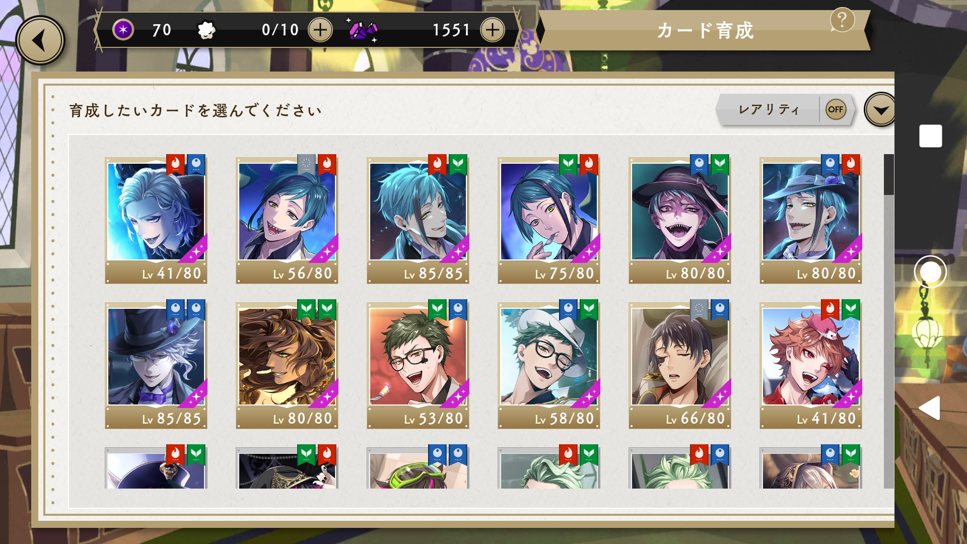Expand the sort dropdown arrow button
Screen dimensions: 967x544
pos(880,109)
